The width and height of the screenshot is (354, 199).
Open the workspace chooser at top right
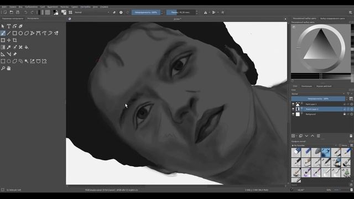click(350, 12)
